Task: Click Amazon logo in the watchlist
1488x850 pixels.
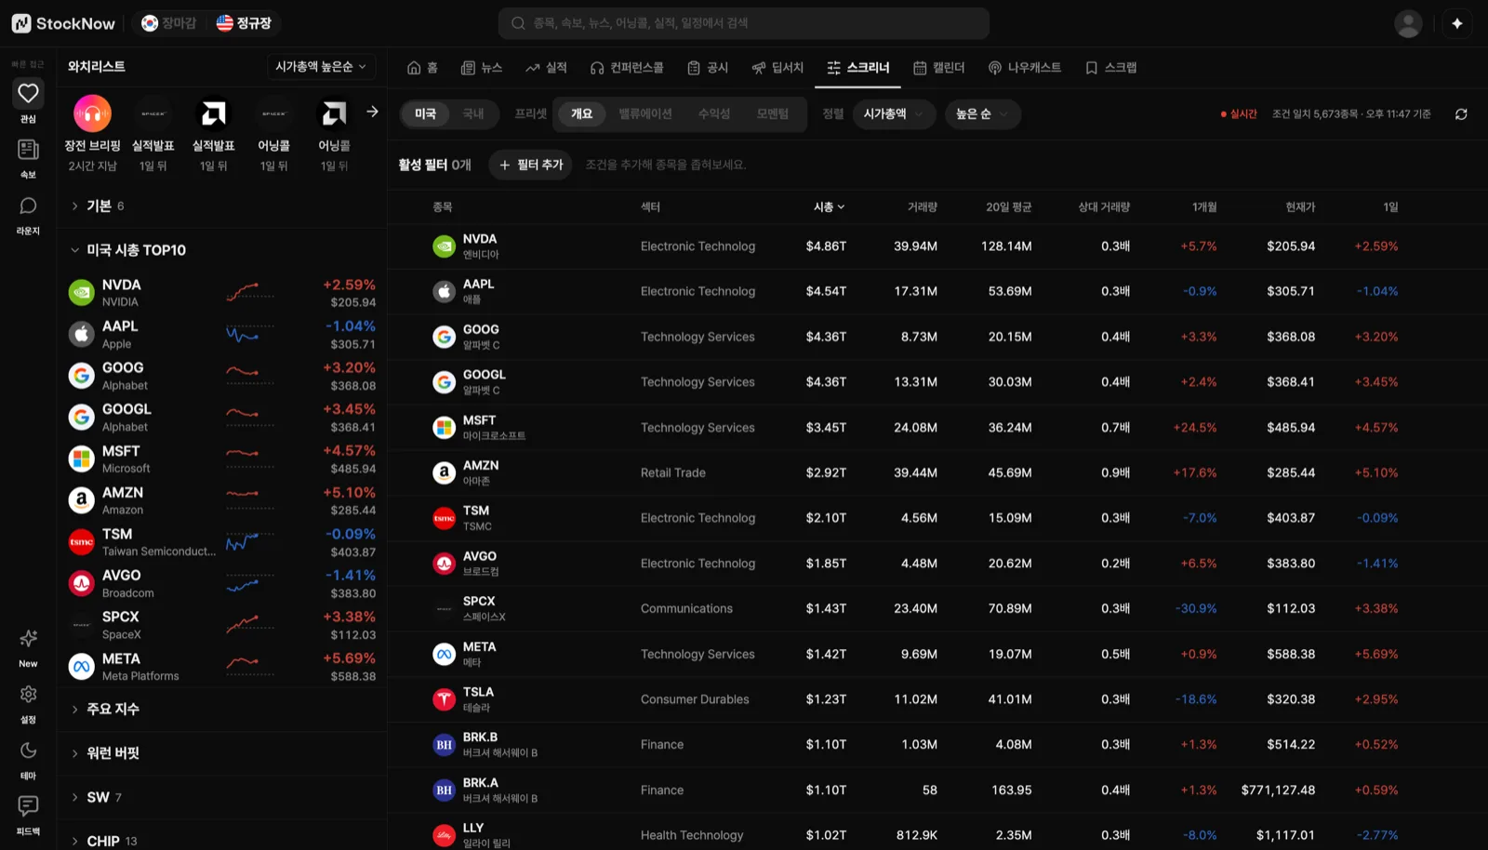Action: pos(82,500)
